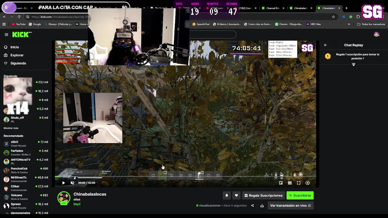The width and height of the screenshot is (388, 218).
Task: Switch to (2182) Como YouTube tab
Action: coord(245,8)
